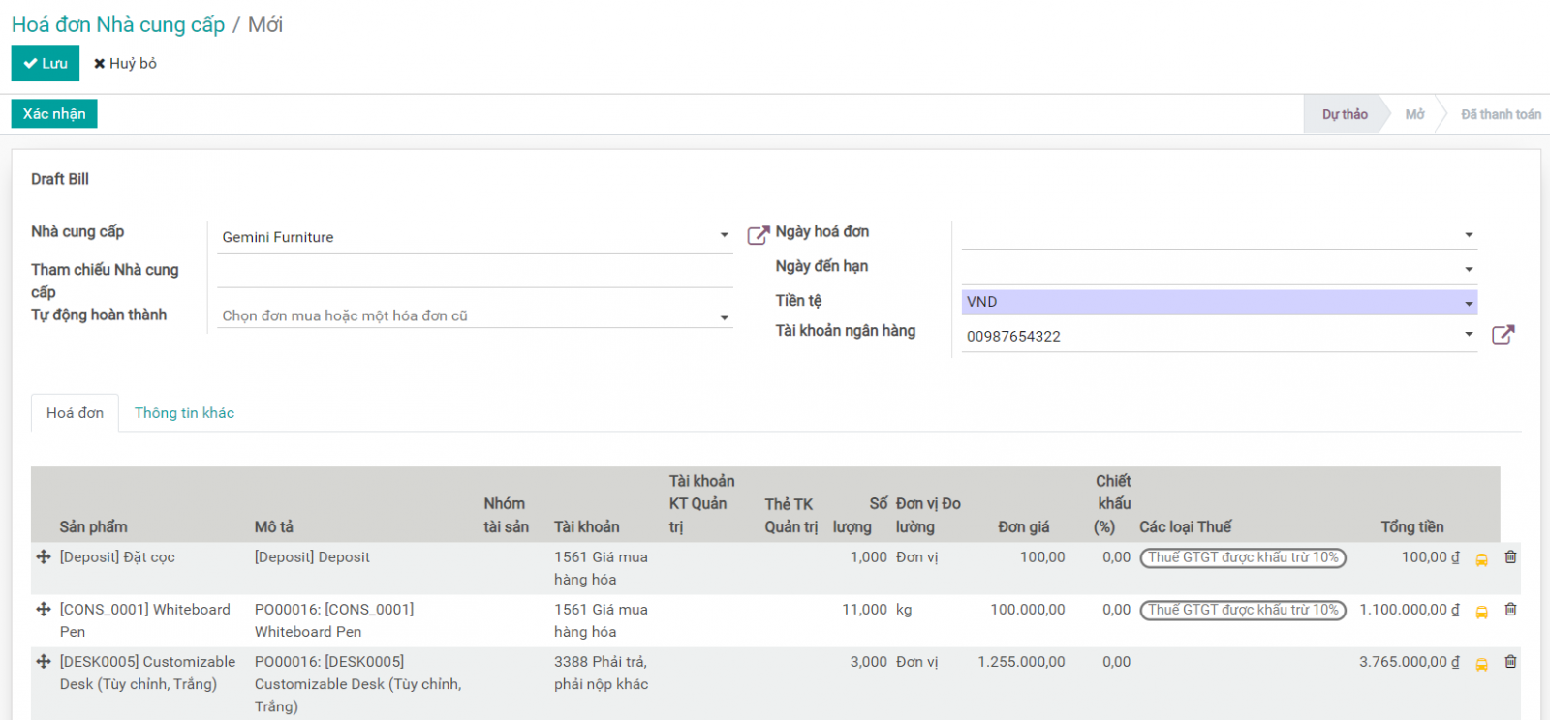
Task: Select product cell [CONS_0001] Whiteboard Pen
Action: pos(145,620)
